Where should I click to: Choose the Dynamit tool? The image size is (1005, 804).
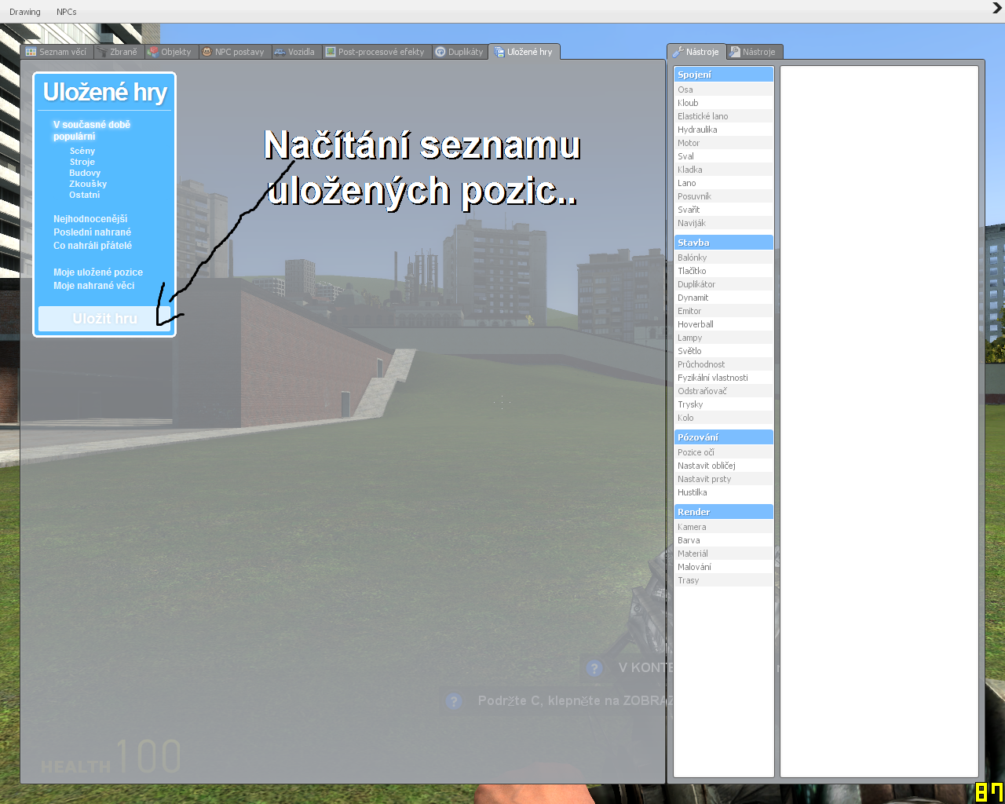tap(724, 298)
